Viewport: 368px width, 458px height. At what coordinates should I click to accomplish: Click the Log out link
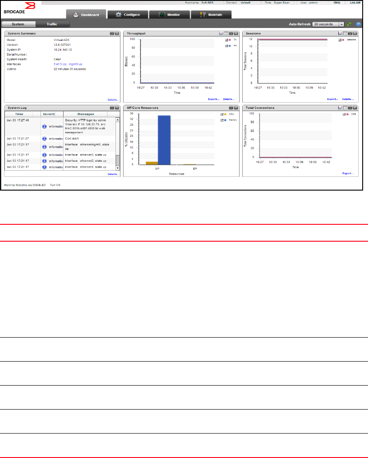pos(355,2)
